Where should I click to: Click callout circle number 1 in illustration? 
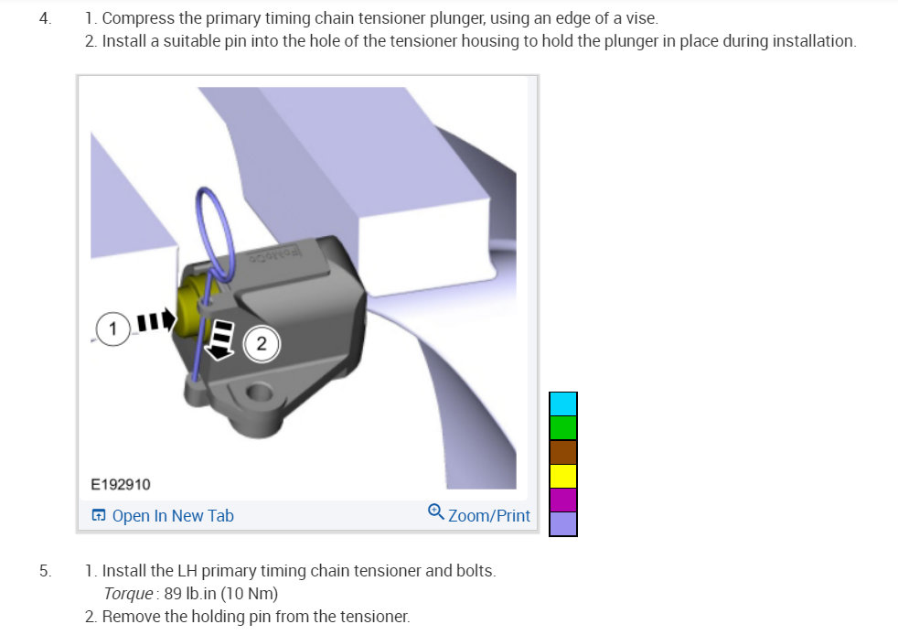[x=112, y=329]
